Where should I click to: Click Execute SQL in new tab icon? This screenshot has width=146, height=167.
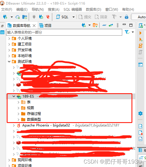[x=141, y=39]
